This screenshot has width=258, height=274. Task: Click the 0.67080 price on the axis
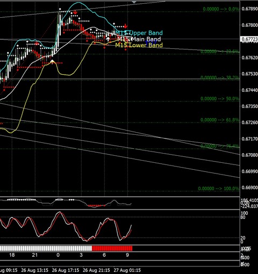(x=250, y=155)
